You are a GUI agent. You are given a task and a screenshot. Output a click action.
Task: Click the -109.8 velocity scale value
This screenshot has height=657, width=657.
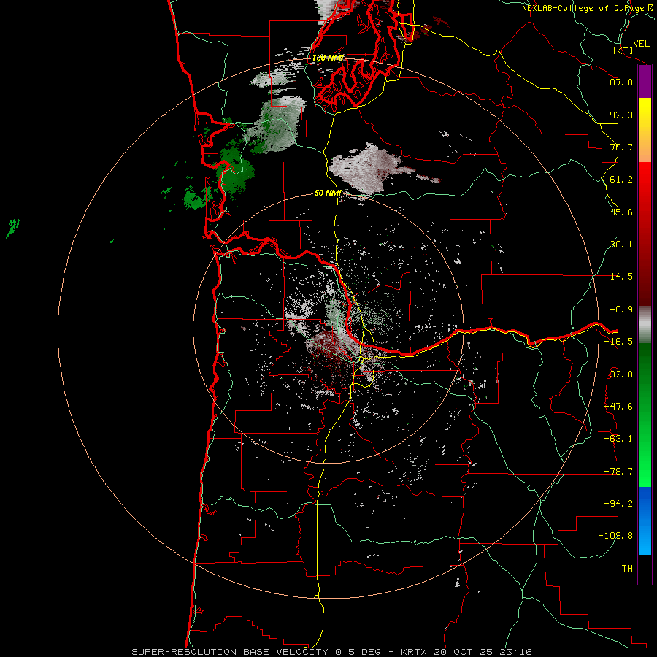click(x=615, y=536)
